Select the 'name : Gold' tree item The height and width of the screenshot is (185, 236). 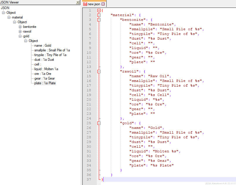43,46
